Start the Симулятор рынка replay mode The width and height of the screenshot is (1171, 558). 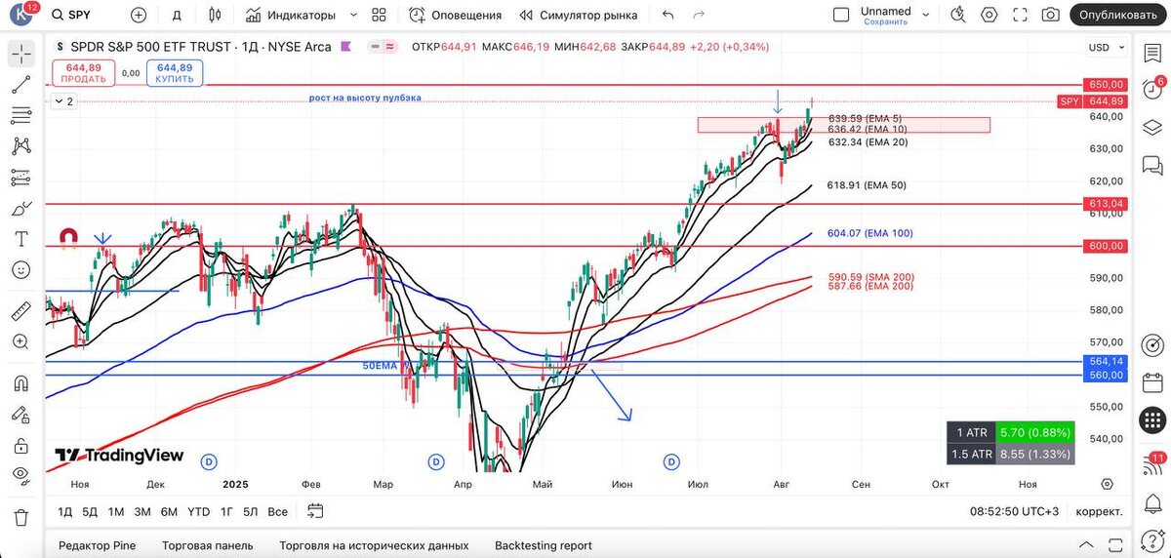(579, 15)
